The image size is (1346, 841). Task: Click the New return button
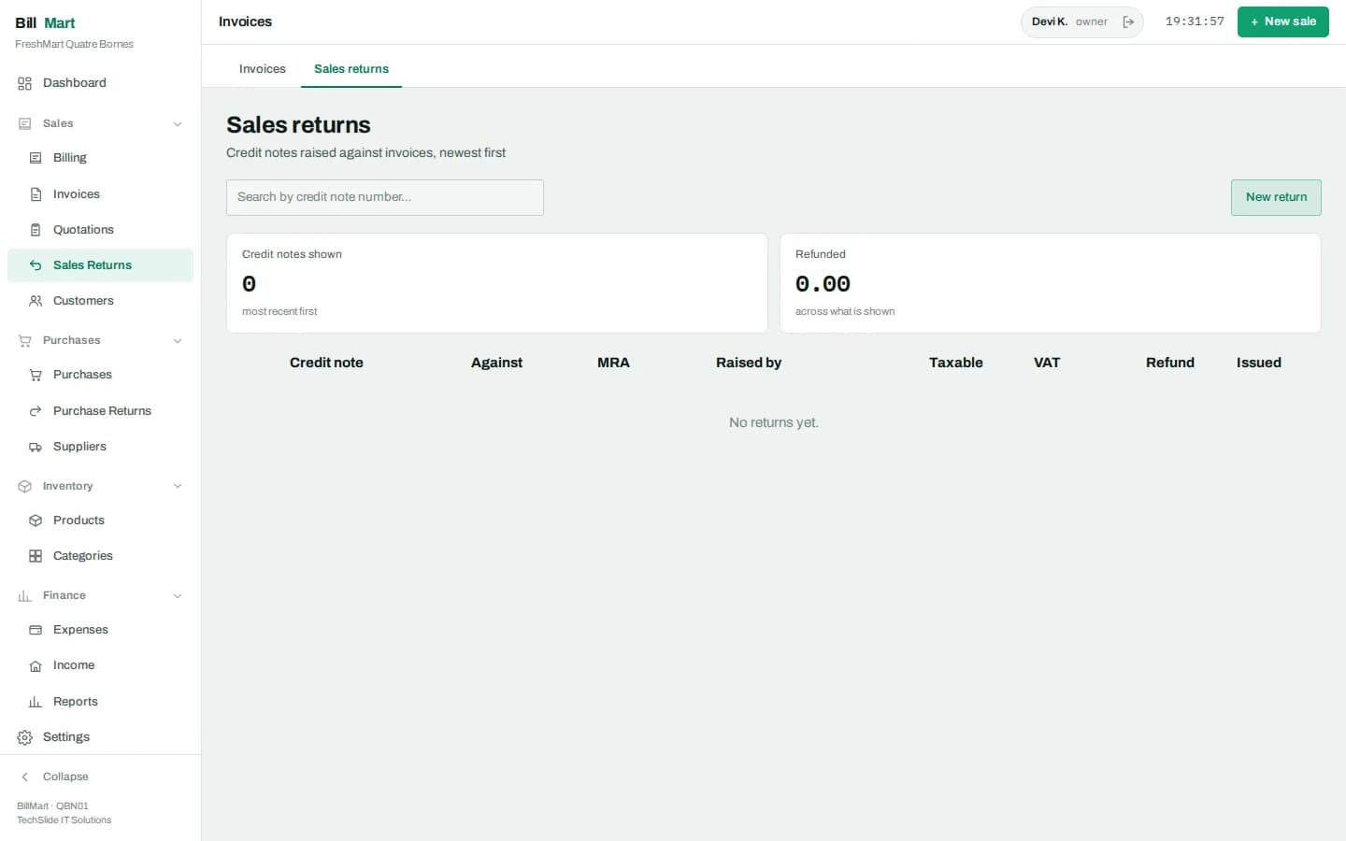[1276, 197]
